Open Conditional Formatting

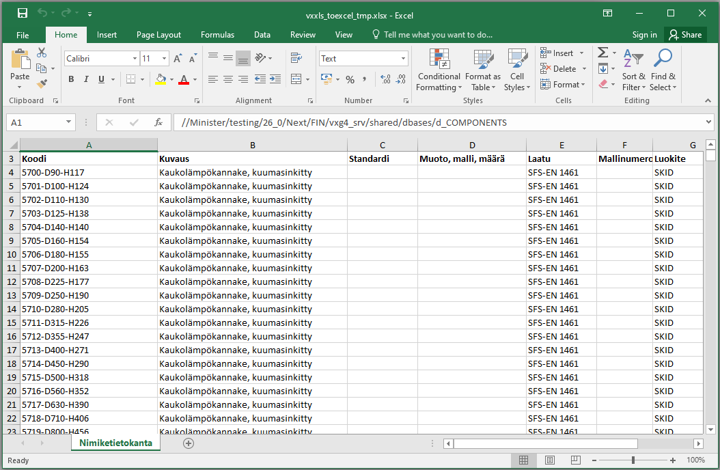point(439,70)
